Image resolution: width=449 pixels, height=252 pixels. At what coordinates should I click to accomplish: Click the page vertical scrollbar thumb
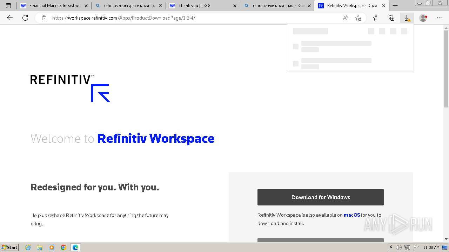pyautogui.click(x=446, y=69)
